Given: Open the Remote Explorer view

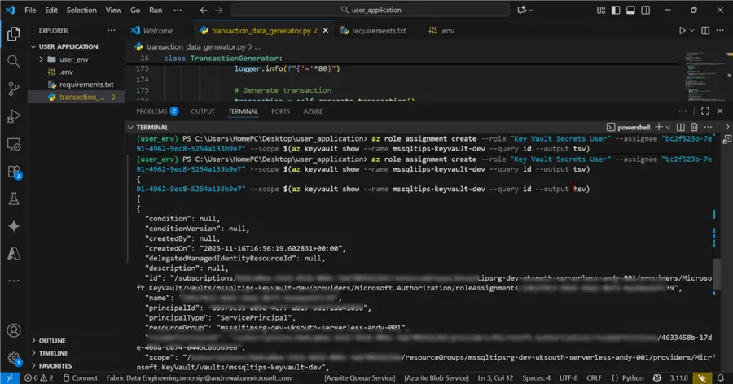Looking at the screenshot, I should 14,144.
